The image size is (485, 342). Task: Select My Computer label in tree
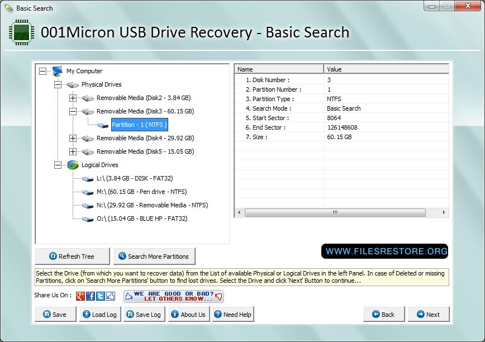coord(84,71)
